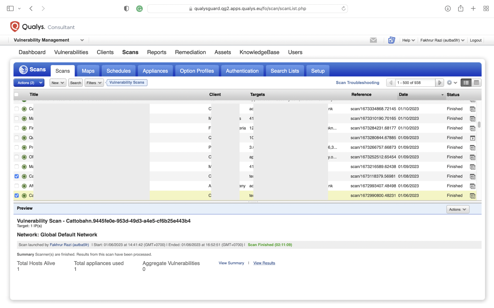The image size is (494, 308).
Task: Expand the Filters dropdown
Action: pyautogui.click(x=94, y=83)
